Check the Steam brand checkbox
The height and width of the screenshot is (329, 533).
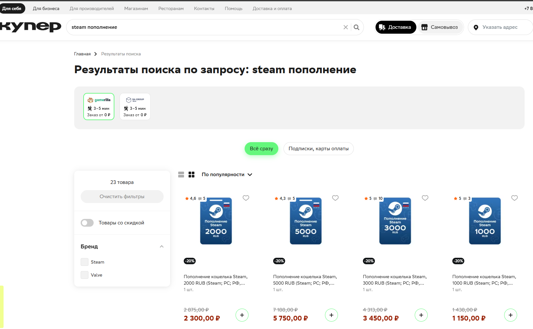coord(85,262)
